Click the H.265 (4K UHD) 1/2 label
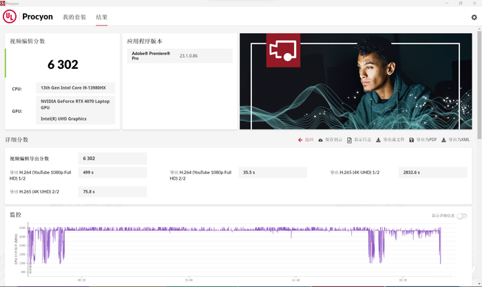482x287 pixels. (x=355, y=173)
